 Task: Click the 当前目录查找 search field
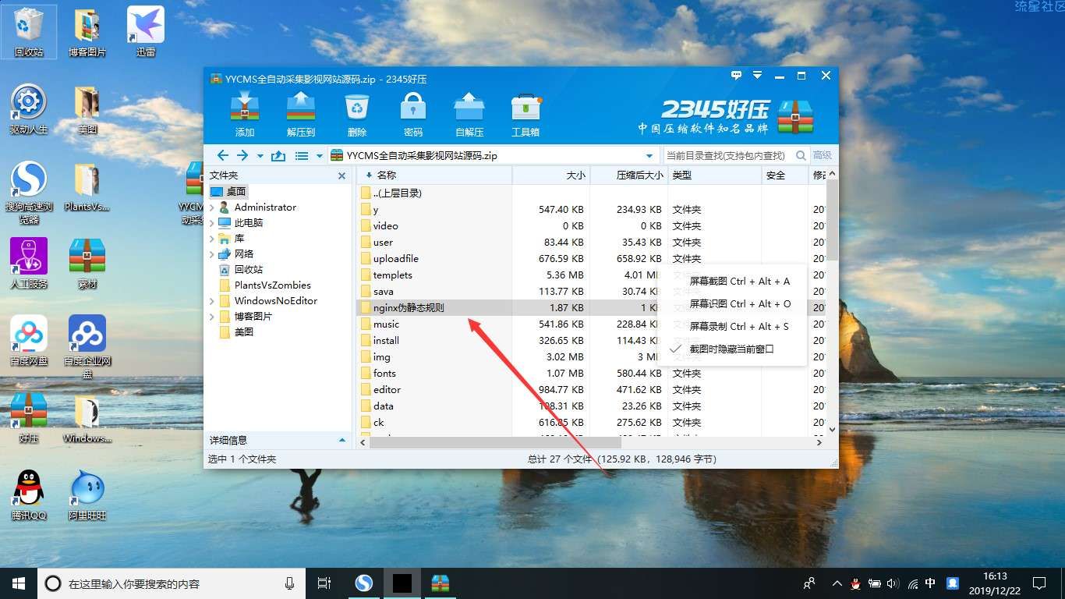tap(728, 155)
